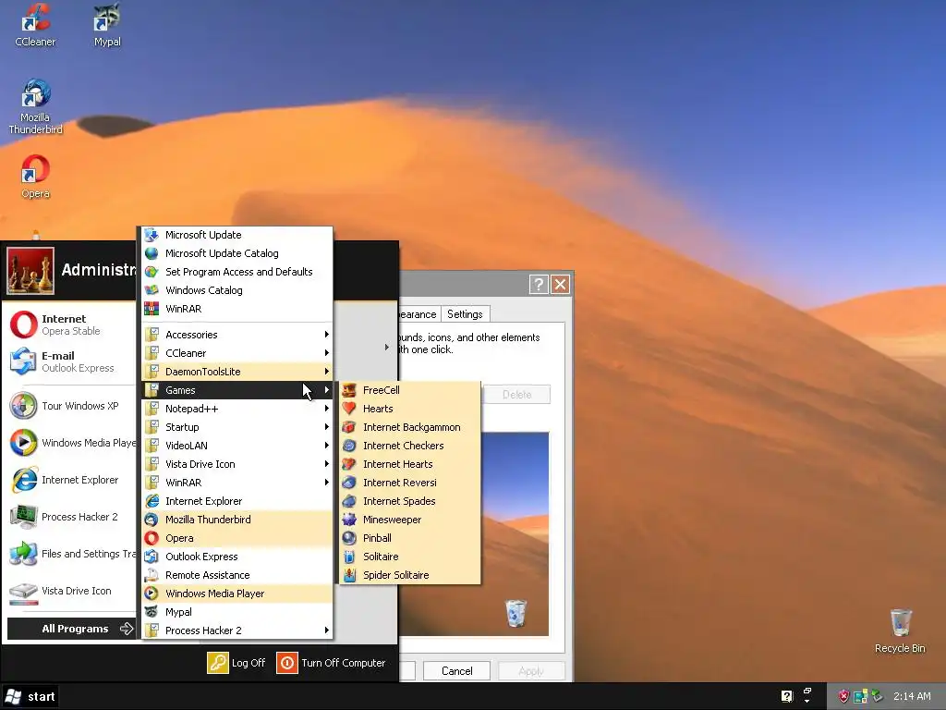The height and width of the screenshot is (710, 946).
Task: Expand the Vista Drive Icon folder
Action: click(x=237, y=464)
